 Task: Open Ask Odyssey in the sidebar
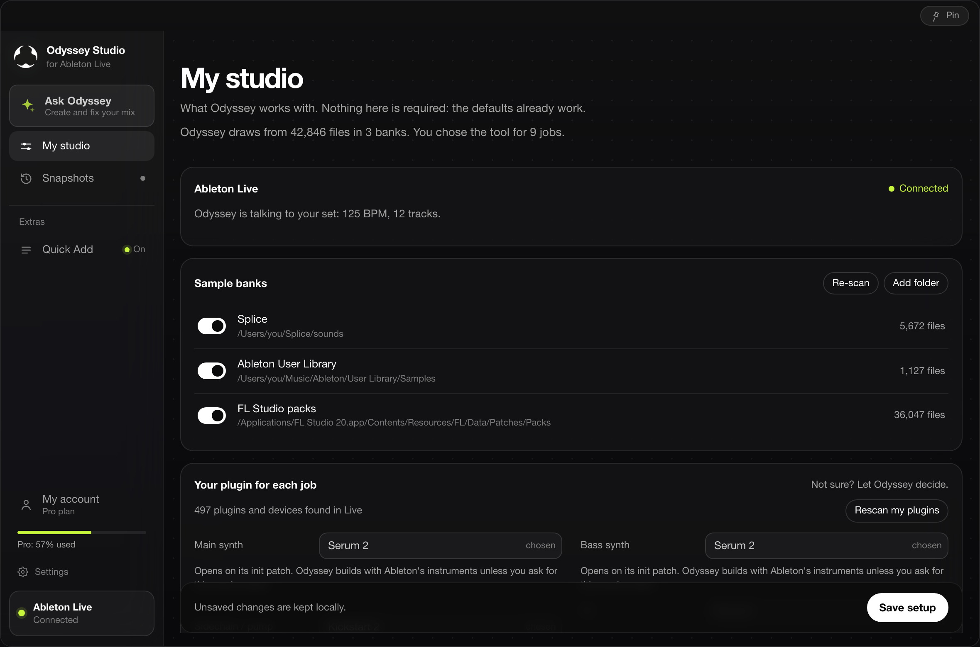tap(82, 106)
